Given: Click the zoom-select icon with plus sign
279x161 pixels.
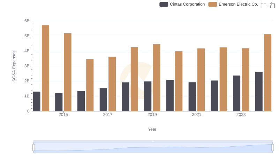Looking at the screenshot, I should click(x=264, y=5).
